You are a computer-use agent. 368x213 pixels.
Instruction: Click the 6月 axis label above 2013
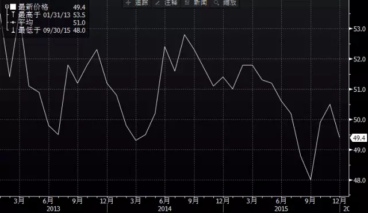click(x=48, y=201)
